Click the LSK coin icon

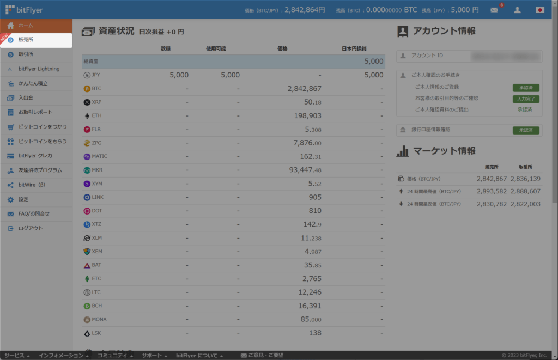pos(87,333)
